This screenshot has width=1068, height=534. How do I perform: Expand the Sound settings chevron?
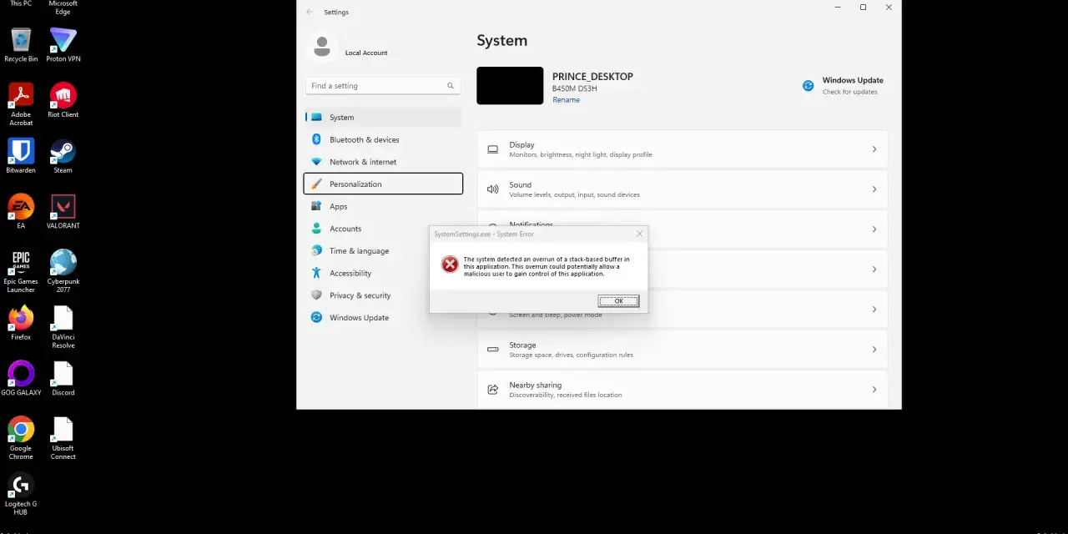(874, 189)
